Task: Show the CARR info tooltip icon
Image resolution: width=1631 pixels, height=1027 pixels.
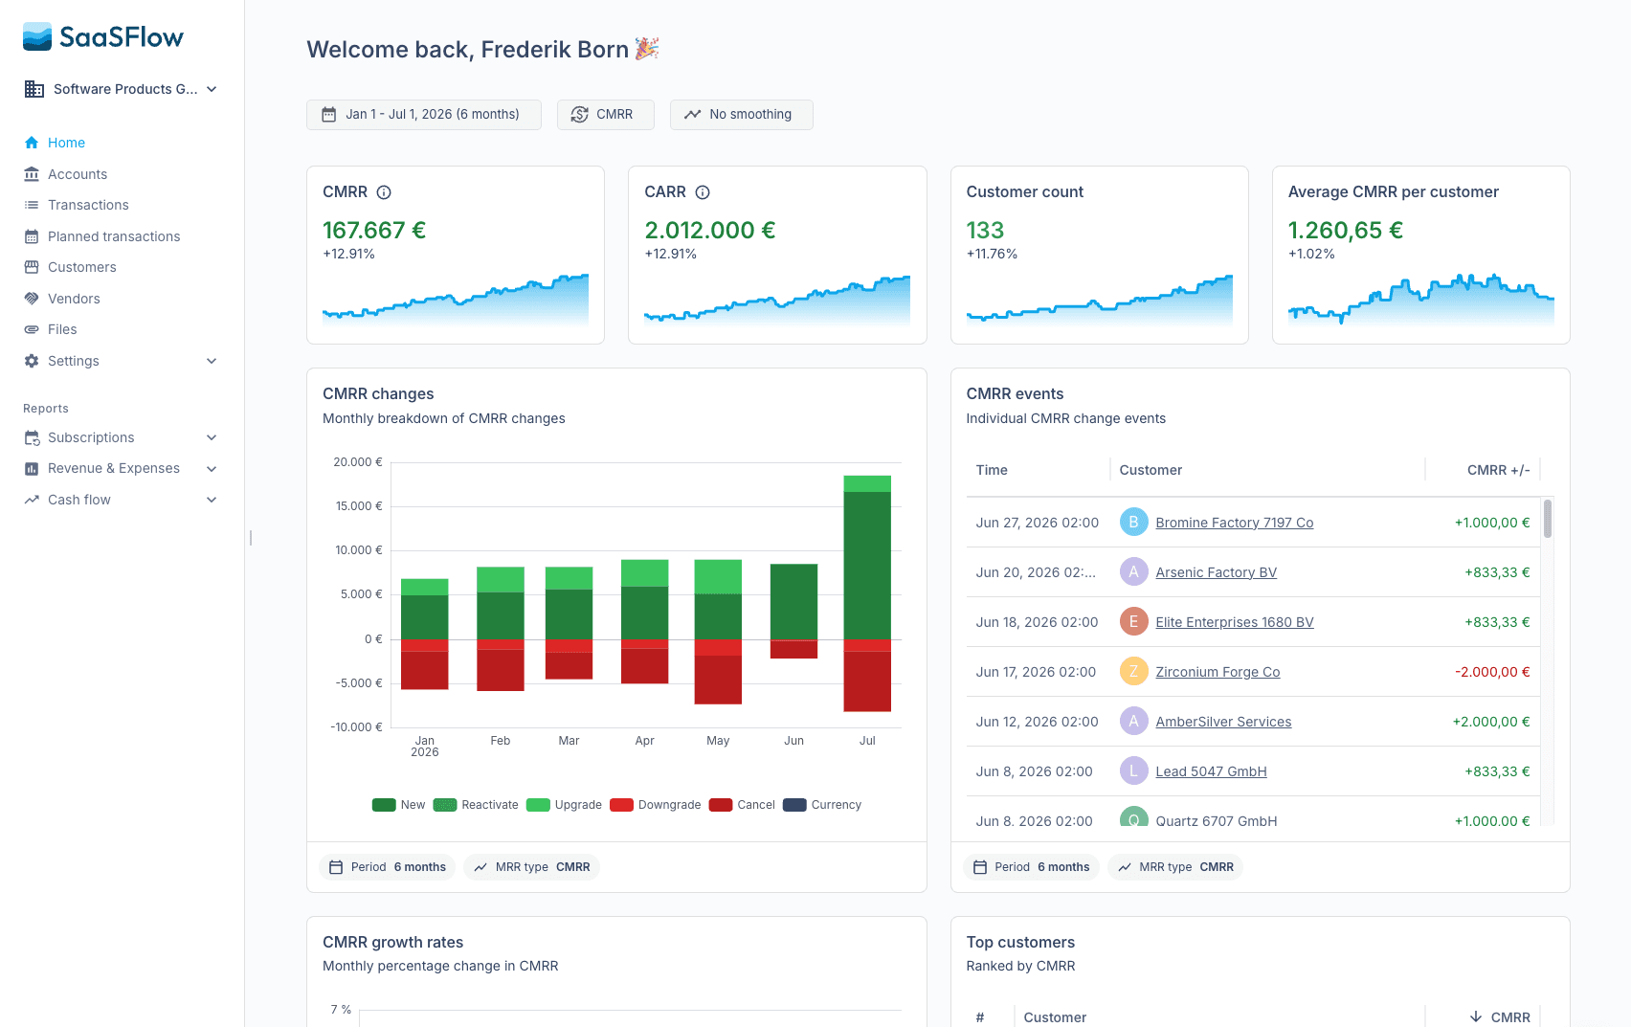Action: (703, 192)
